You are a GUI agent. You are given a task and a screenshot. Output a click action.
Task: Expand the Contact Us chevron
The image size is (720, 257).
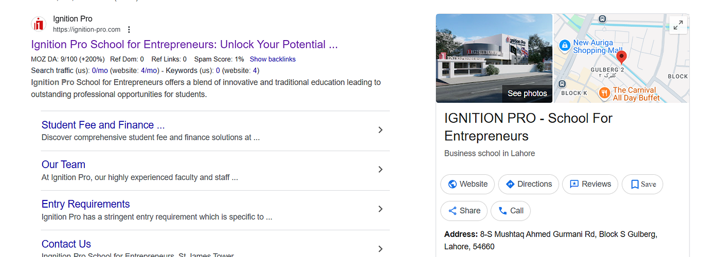click(380, 249)
